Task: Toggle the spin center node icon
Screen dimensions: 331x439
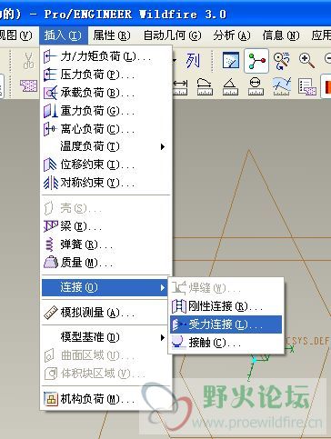Action: pos(256,61)
